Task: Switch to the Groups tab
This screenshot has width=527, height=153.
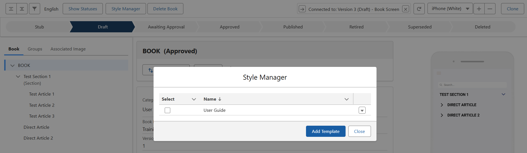Action: [35, 49]
